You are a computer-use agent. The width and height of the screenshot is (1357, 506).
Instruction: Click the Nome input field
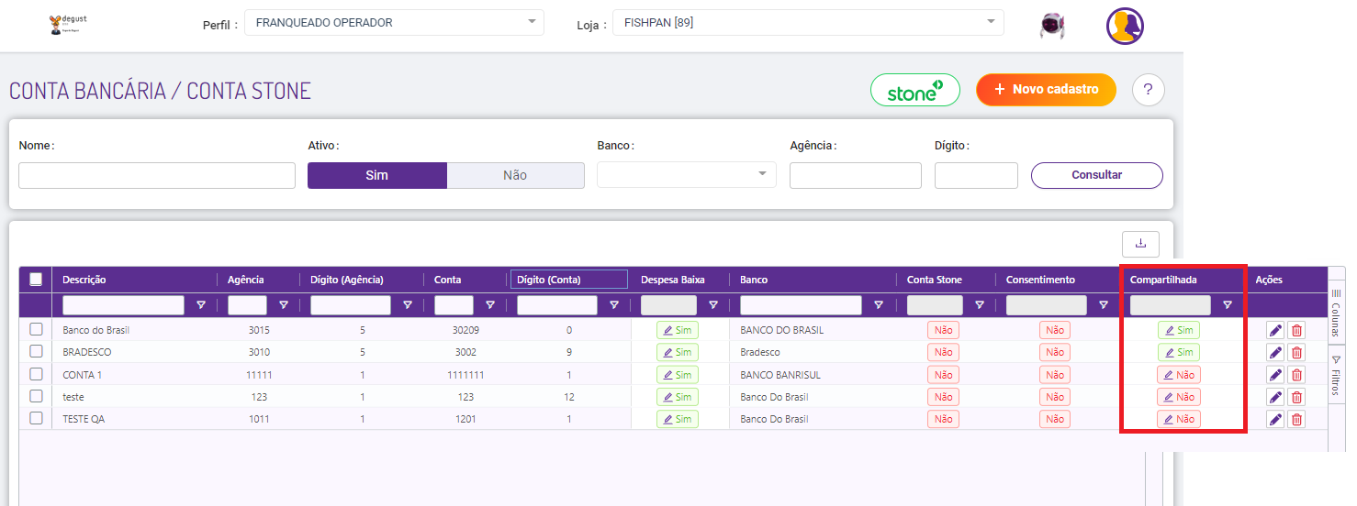click(157, 175)
